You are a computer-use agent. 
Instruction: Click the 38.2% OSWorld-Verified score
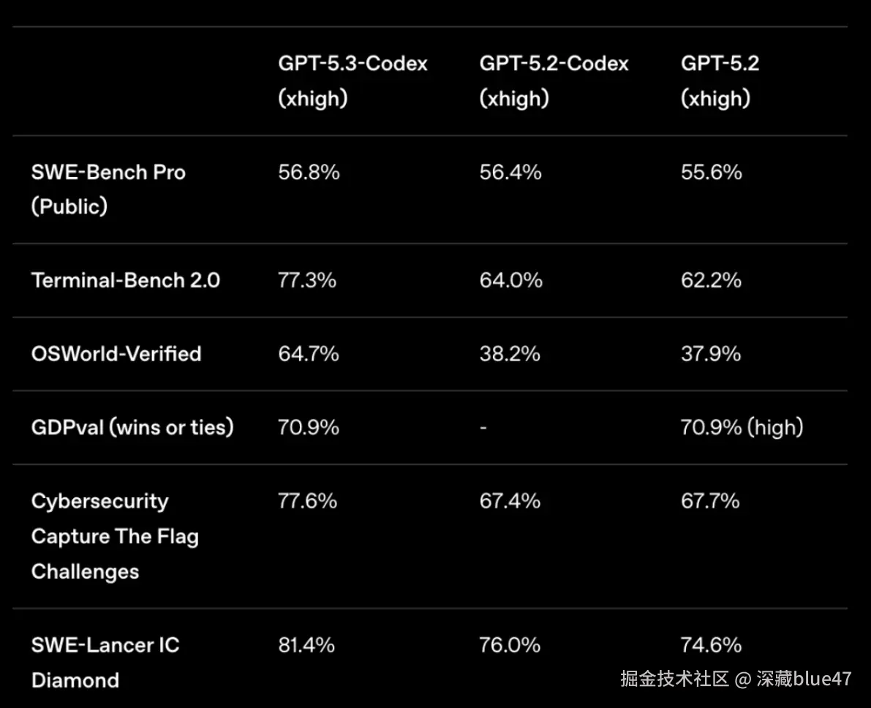[x=510, y=354]
